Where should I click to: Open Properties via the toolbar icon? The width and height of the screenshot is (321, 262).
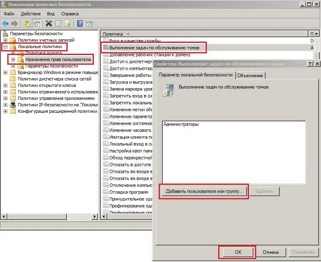pyautogui.click(x=58, y=23)
